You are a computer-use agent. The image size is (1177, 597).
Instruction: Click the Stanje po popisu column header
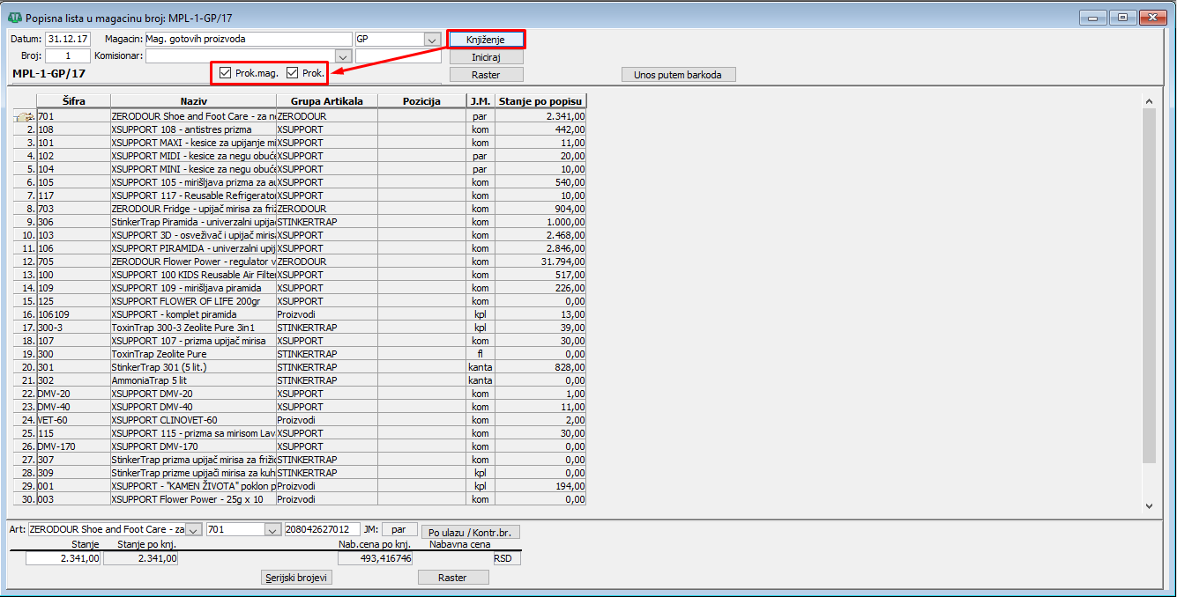[540, 101]
